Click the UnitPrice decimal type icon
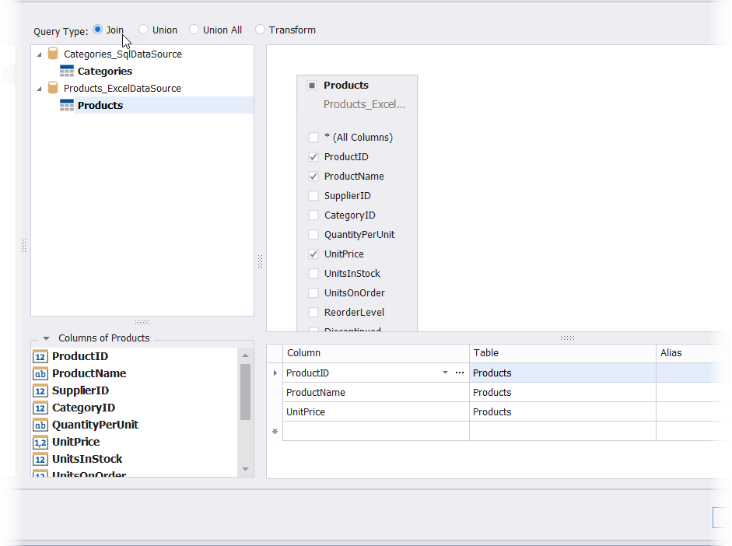 tap(40, 443)
